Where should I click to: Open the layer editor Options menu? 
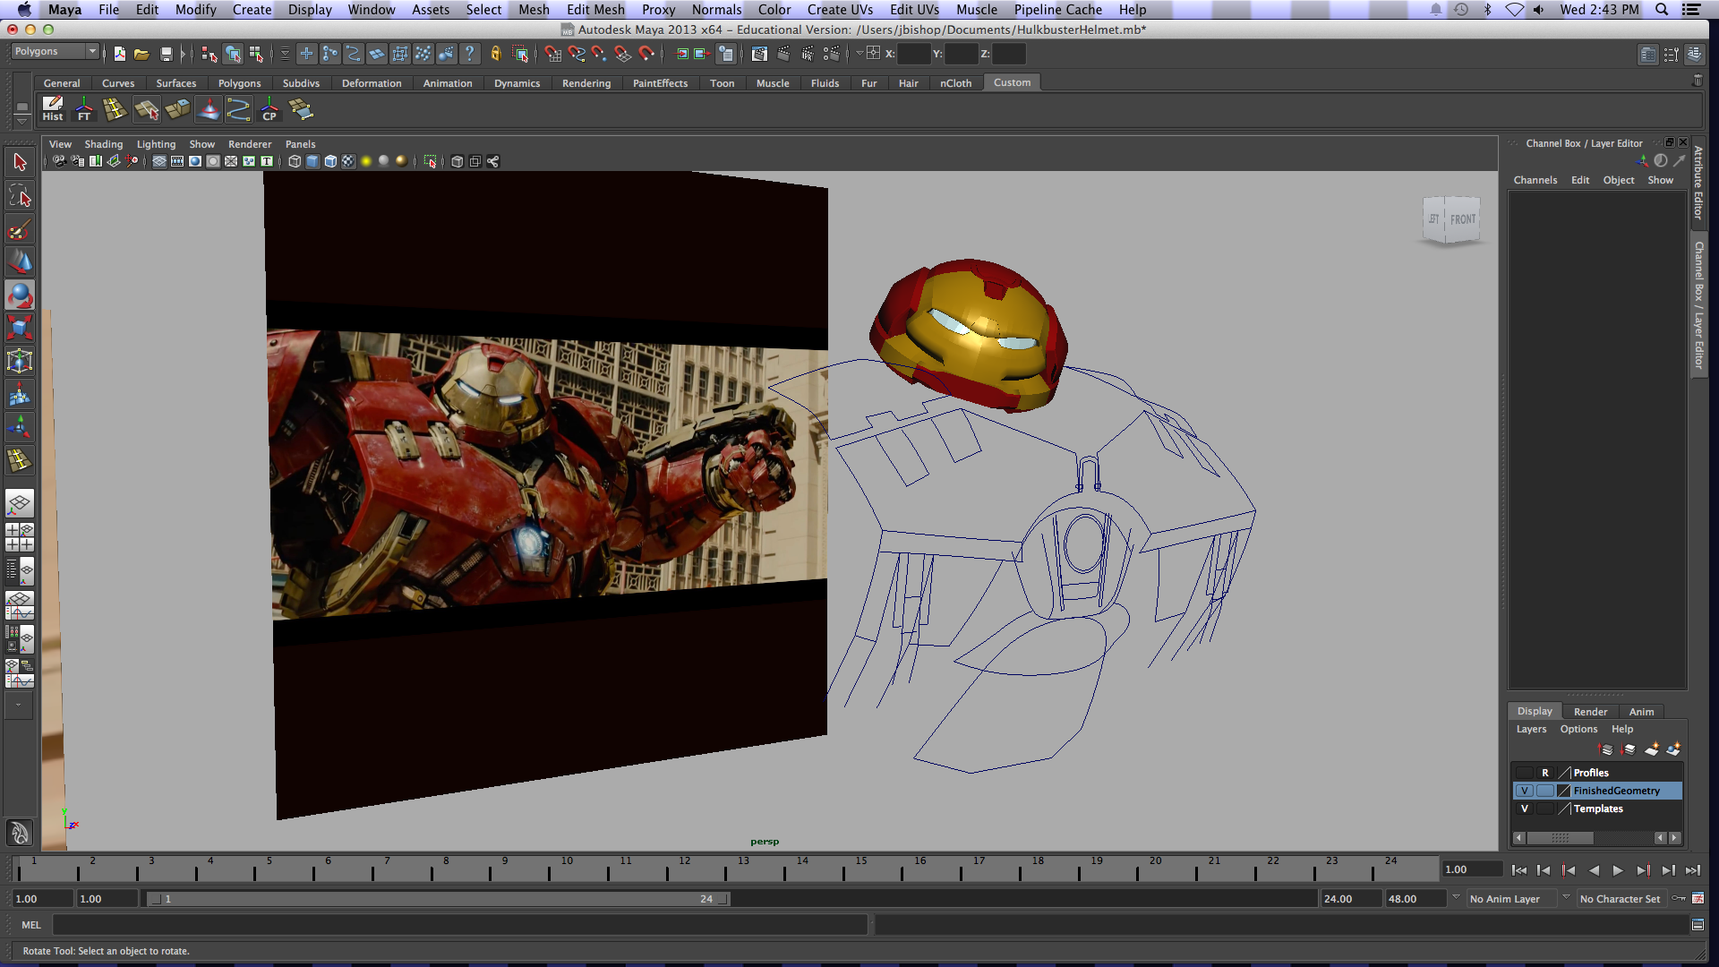pos(1578,729)
